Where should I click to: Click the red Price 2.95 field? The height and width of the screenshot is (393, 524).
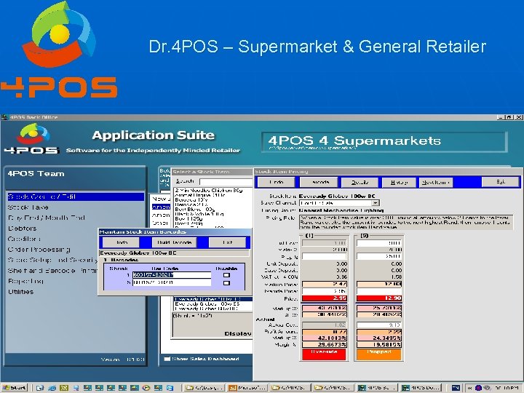[324, 298]
